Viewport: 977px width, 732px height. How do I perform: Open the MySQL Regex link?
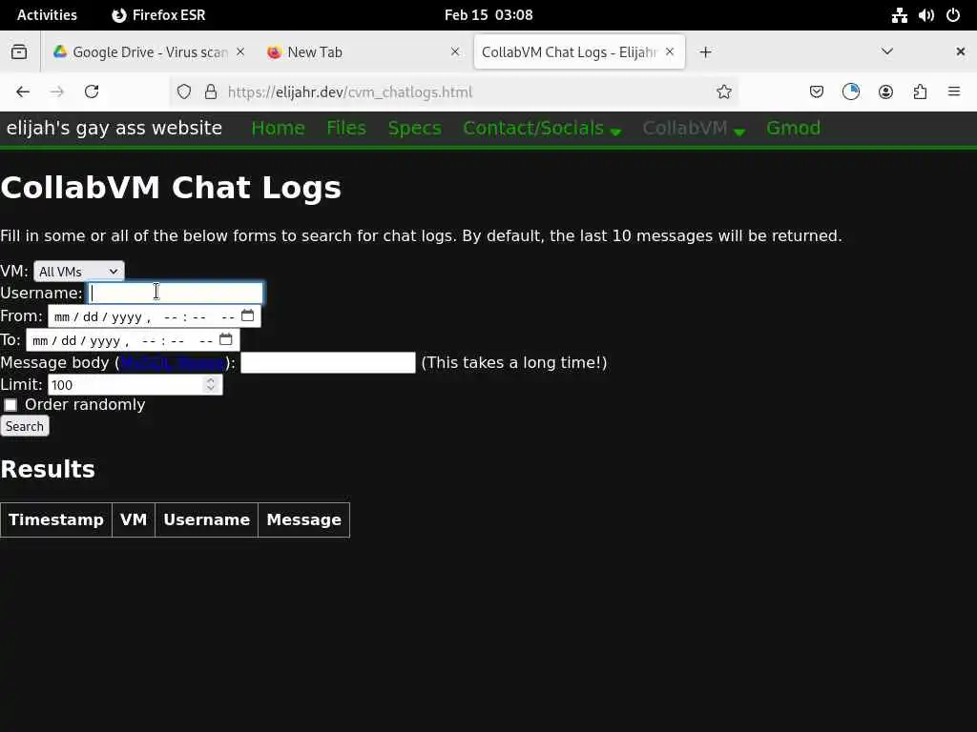173,363
